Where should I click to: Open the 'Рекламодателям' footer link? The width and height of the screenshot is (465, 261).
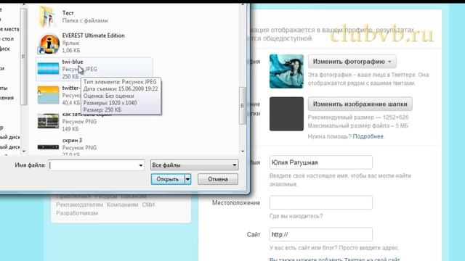pyautogui.click(x=79, y=204)
